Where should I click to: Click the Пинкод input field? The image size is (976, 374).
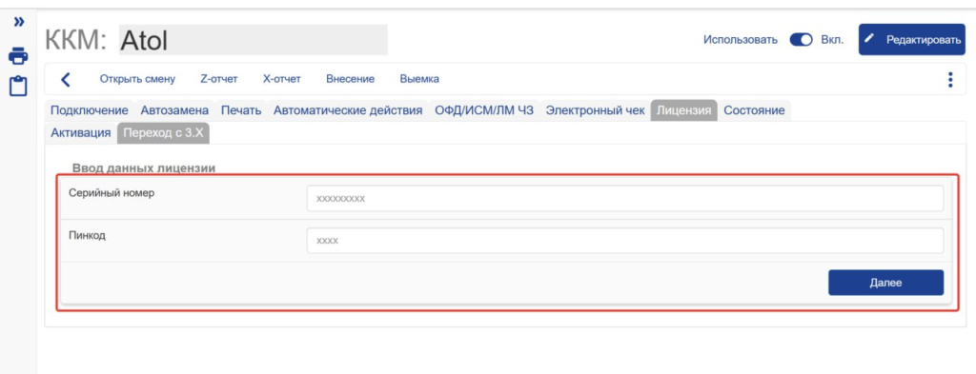point(625,241)
